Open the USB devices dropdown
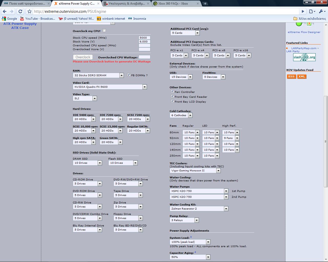Screen dimensions: 328x262 (x=181, y=77)
